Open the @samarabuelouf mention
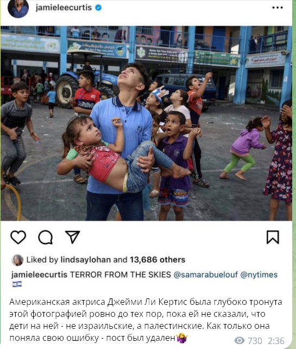Viewport: 296px width, 349px height. tap(205, 274)
